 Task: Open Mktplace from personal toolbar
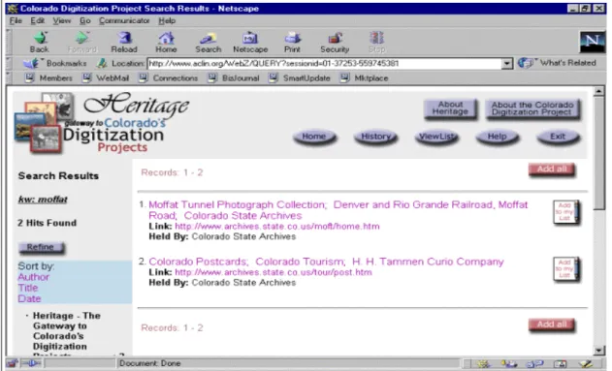coord(364,77)
